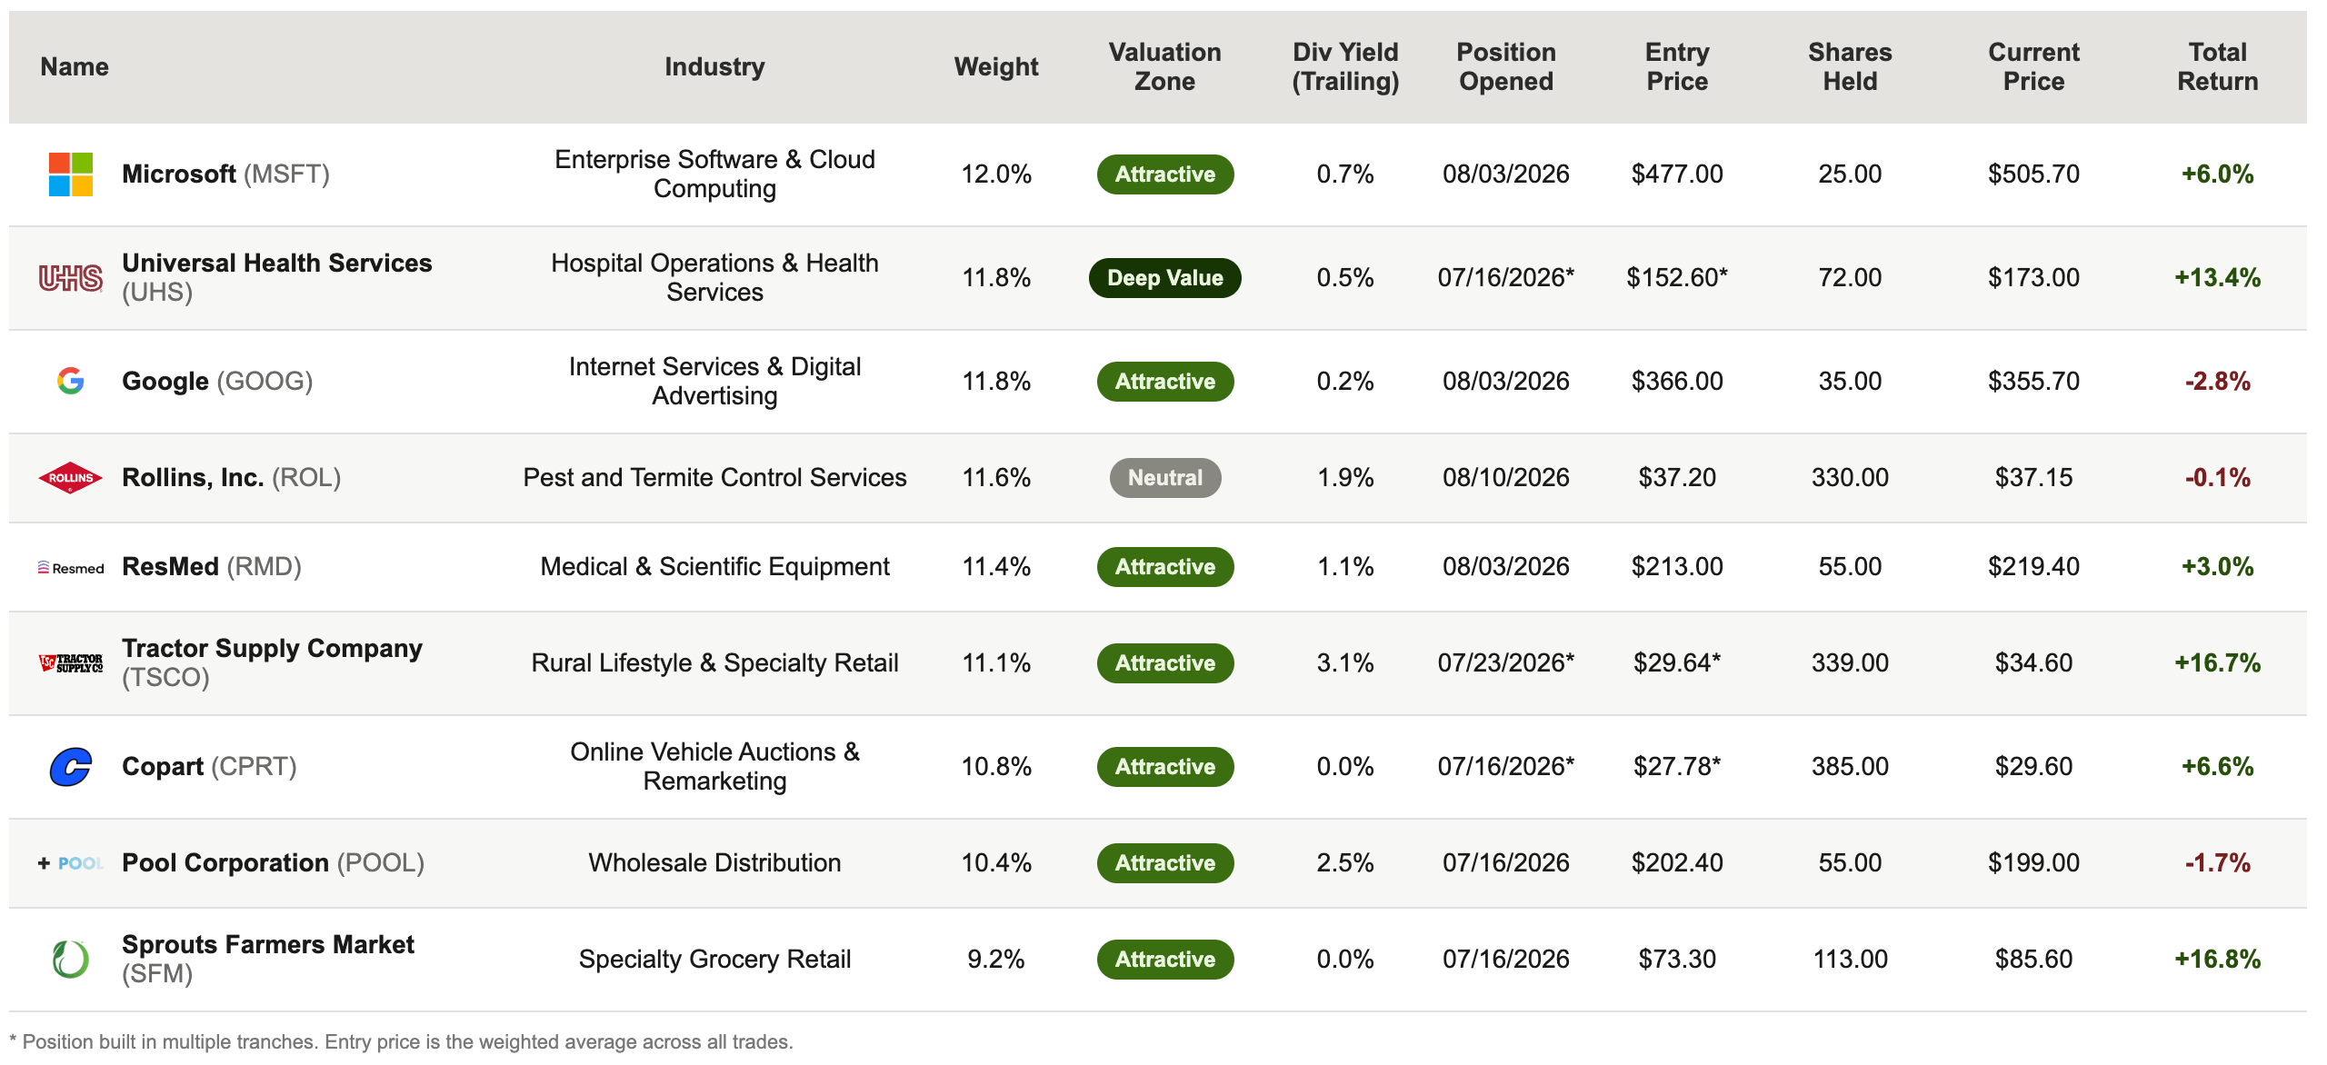
Task: Click the Microsoft logo icon
Action: click(71, 174)
